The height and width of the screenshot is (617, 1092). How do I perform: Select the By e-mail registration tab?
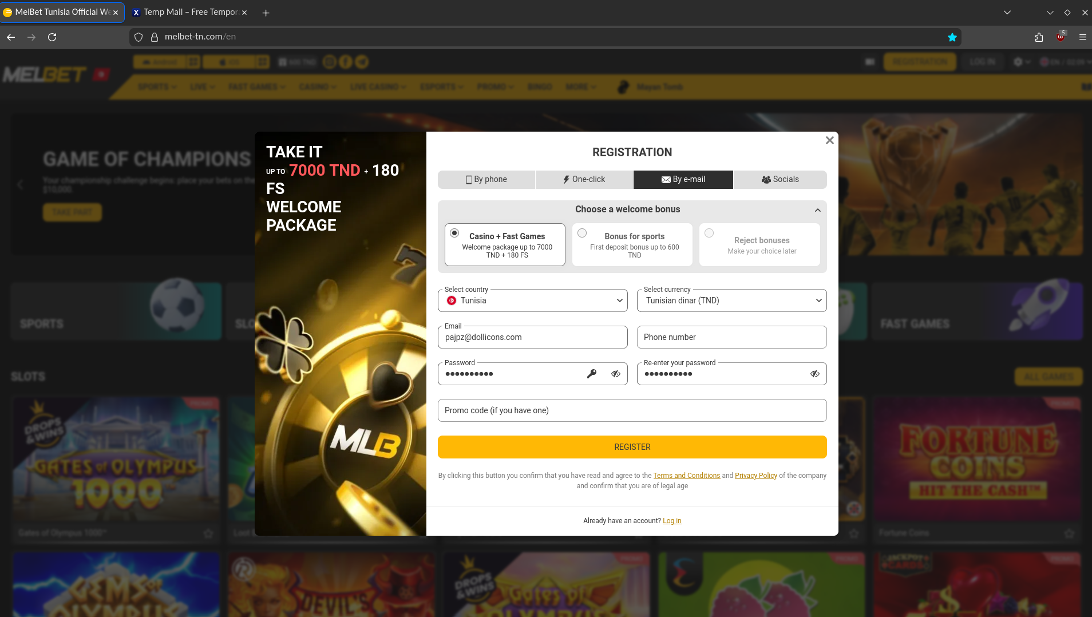coord(683,179)
